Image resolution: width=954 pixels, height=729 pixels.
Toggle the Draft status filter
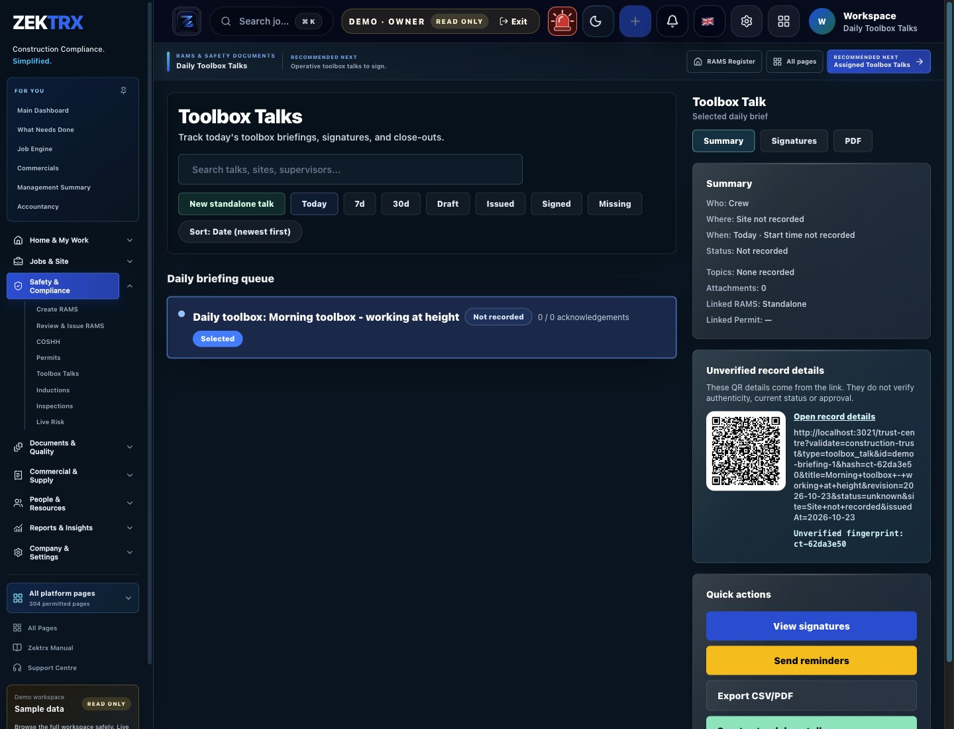pos(448,204)
